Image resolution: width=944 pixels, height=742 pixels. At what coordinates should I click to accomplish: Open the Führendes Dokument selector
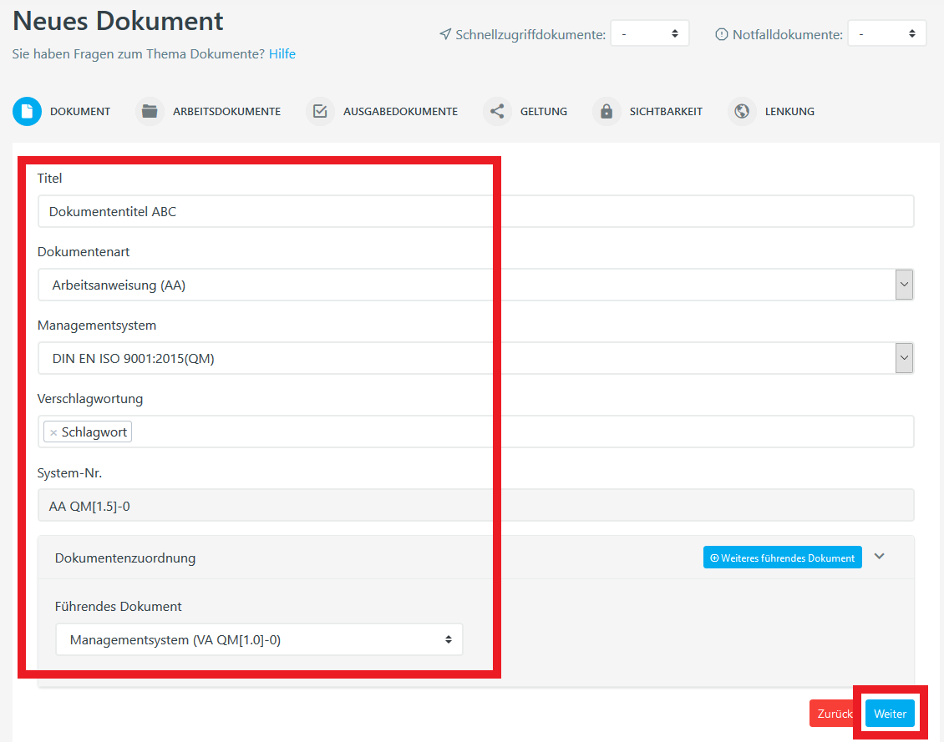(259, 639)
